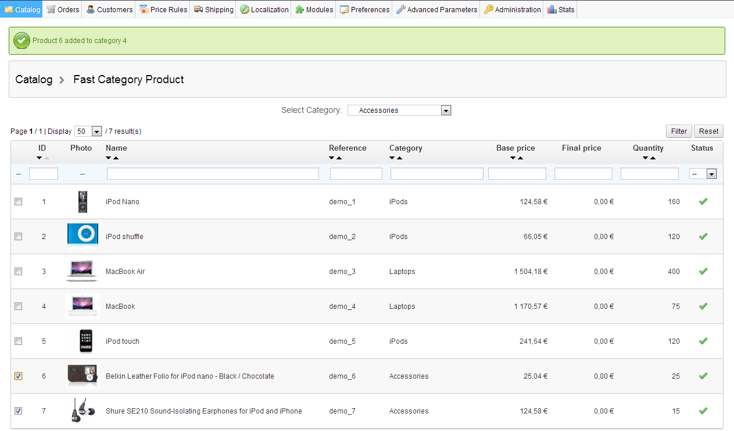Open the Display results per page dropdown
This screenshot has height=431, width=734.
pos(88,131)
